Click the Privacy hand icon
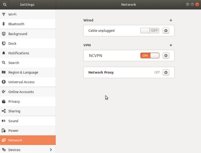The height and width of the screenshot is (153, 201). [x=4, y=101]
